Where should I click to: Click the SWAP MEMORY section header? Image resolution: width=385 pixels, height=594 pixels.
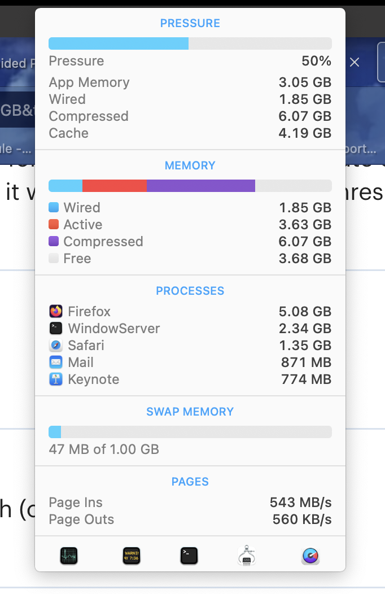click(190, 412)
